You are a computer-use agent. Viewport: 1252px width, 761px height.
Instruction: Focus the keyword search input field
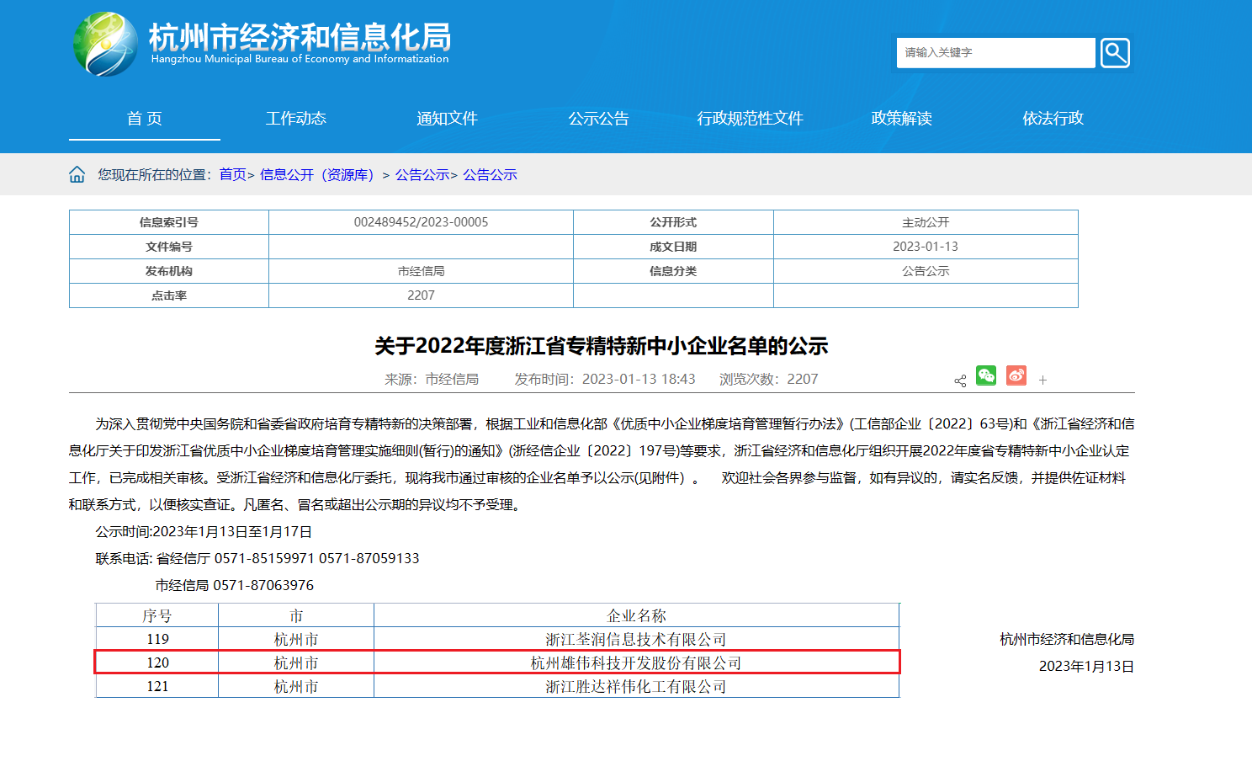[996, 52]
